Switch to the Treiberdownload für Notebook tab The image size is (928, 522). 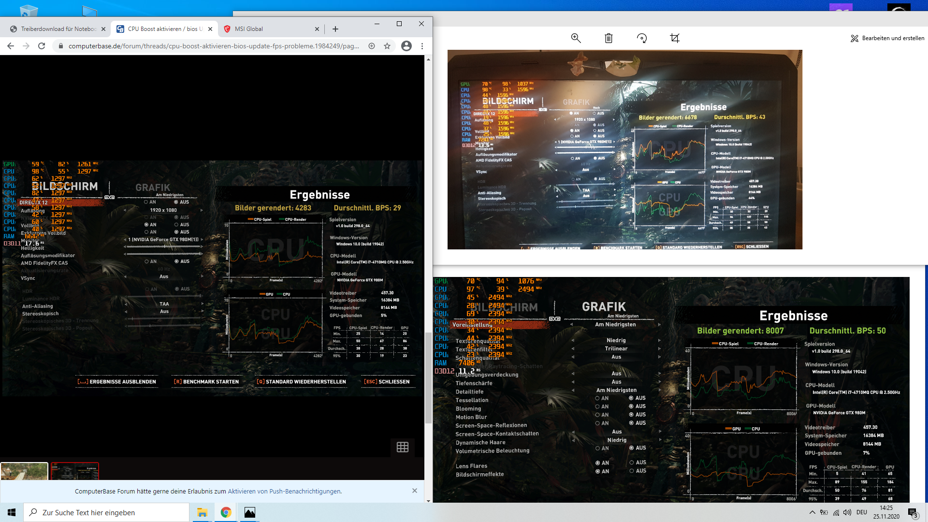pos(58,29)
